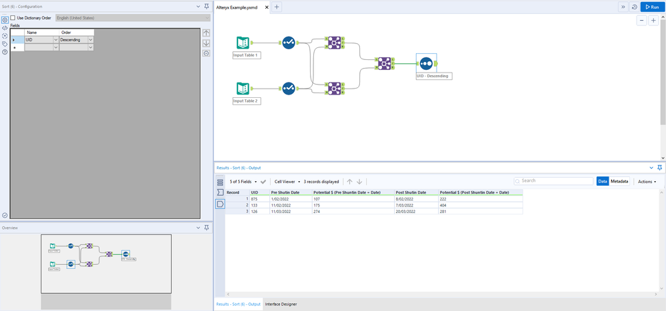Add a new workflow tab with plus
Image resolution: width=666 pixels, height=311 pixels.
277,7
